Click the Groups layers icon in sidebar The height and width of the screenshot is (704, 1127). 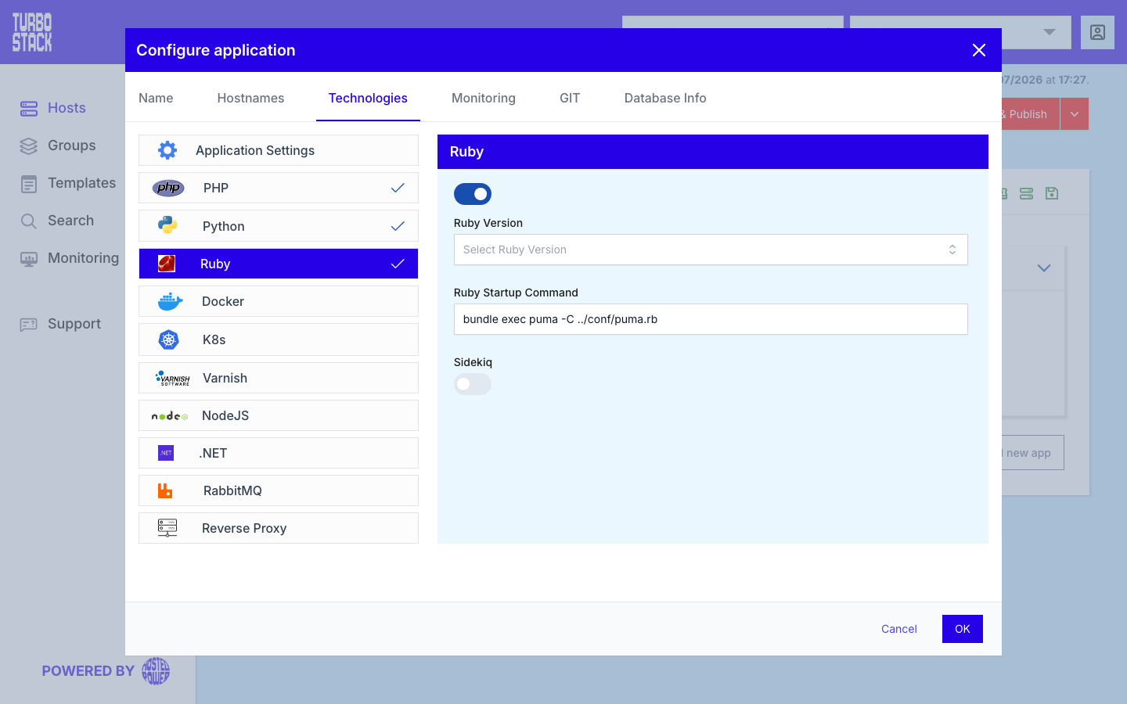click(x=29, y=145)
